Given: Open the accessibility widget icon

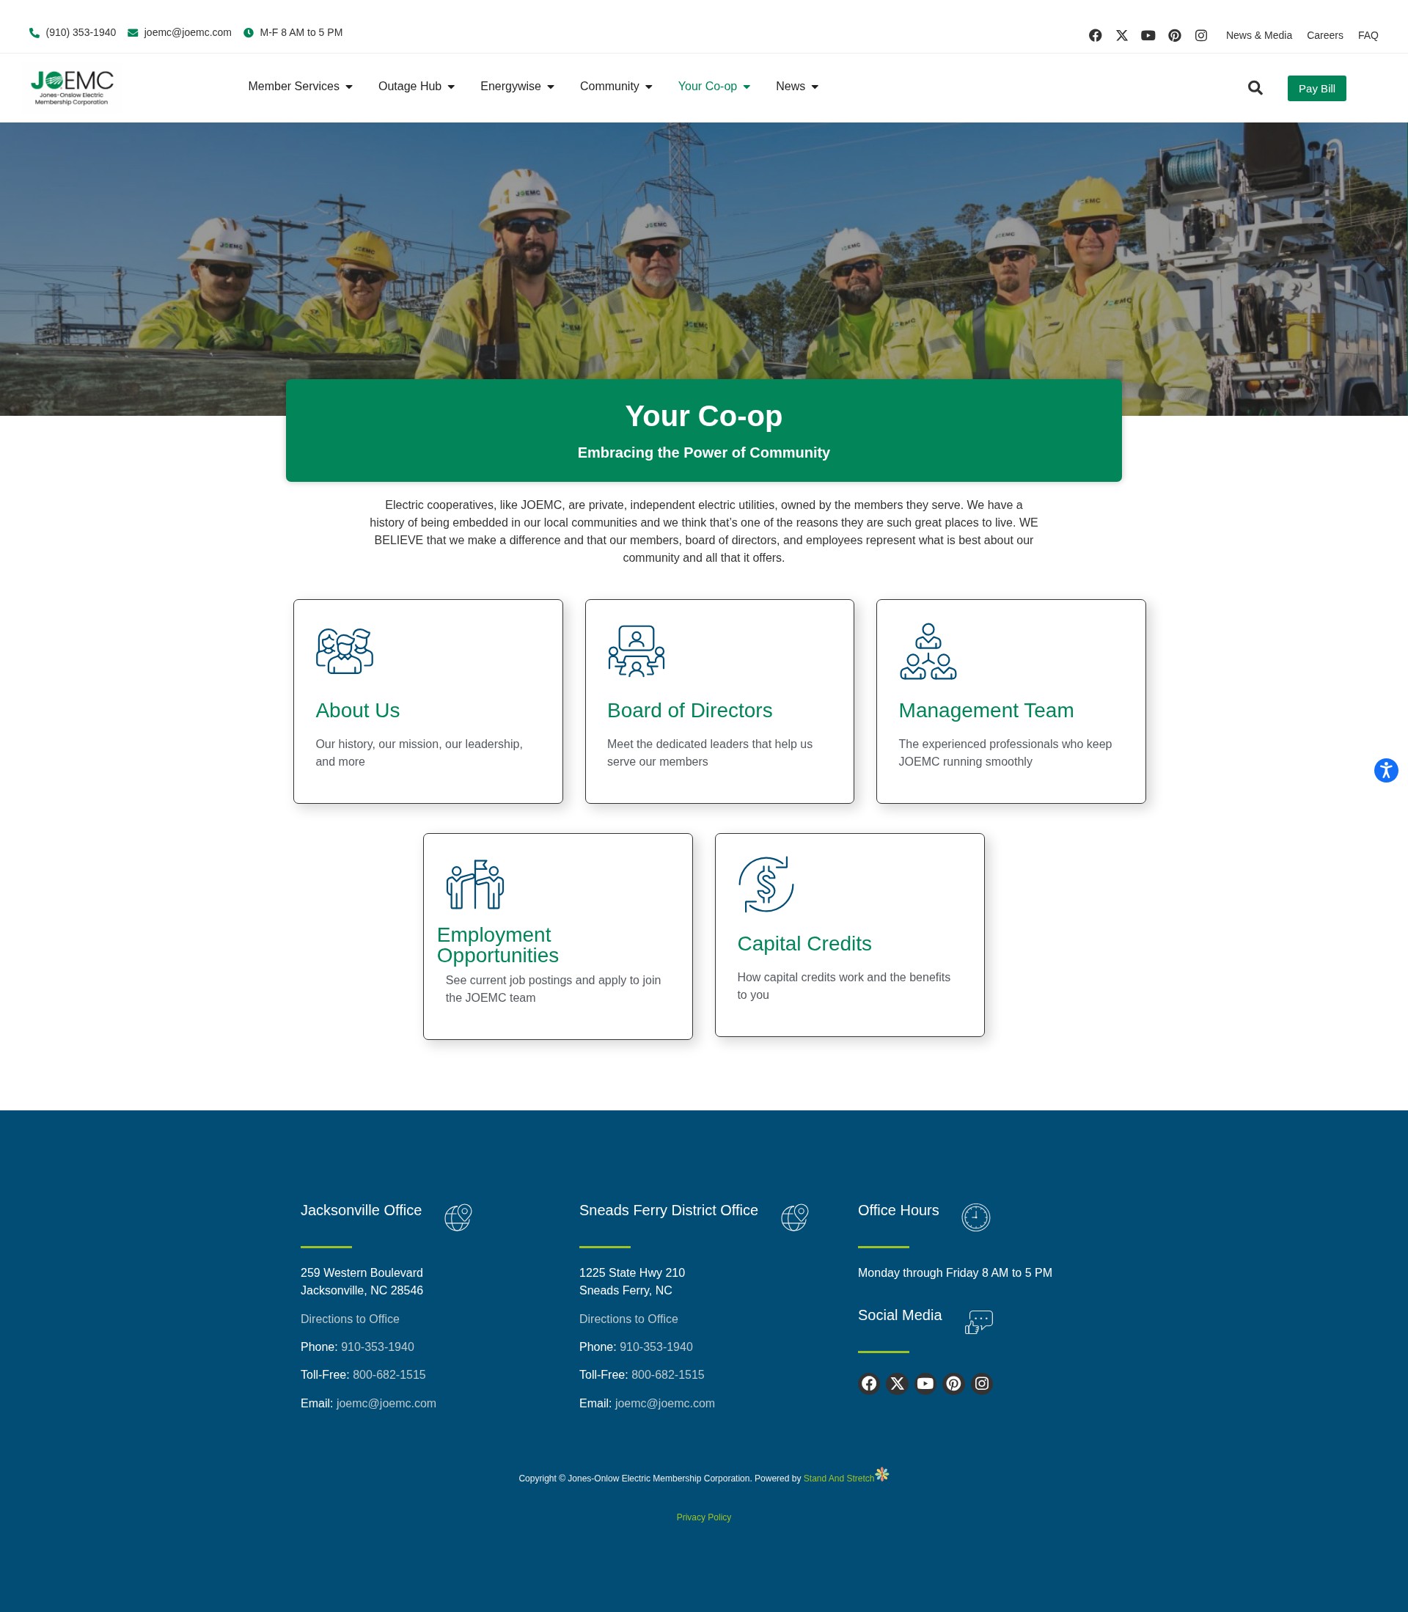Looking at the screenshot, I should point(1386,770).
